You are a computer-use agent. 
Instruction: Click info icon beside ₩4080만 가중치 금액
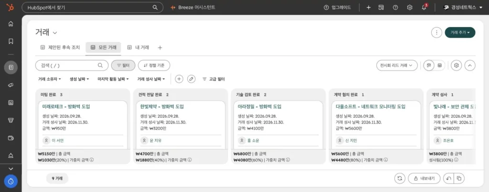287,160
